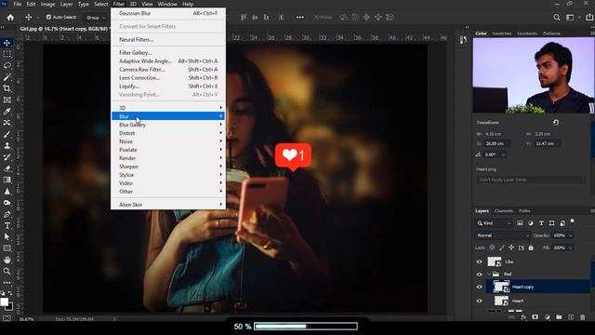The height and width of the screenshot is (335, 595).
Task: Select the Clone Stamp tool
Action: [x=7, y=146]
